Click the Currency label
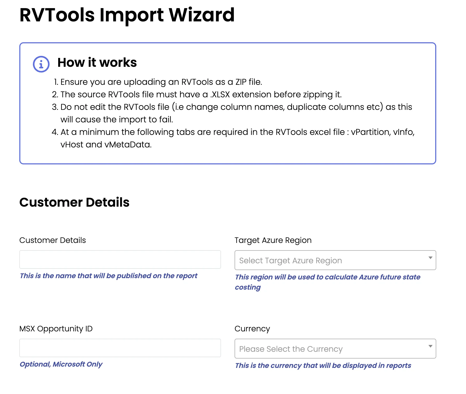This screenshot has width=466, height=394. (x=252, y=329)
